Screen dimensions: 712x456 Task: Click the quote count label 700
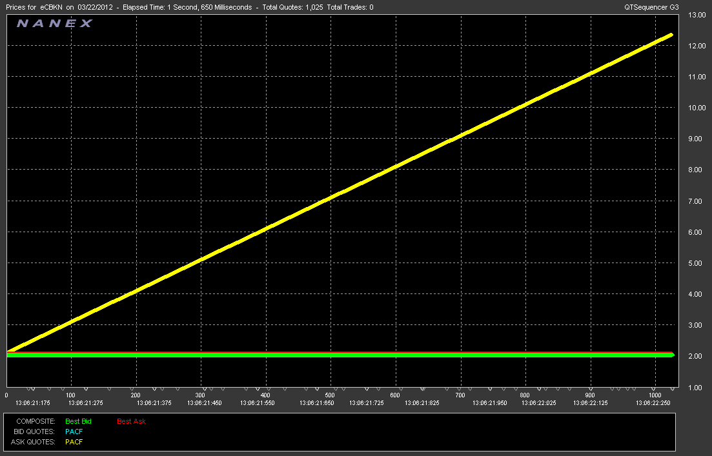[460, 395]
